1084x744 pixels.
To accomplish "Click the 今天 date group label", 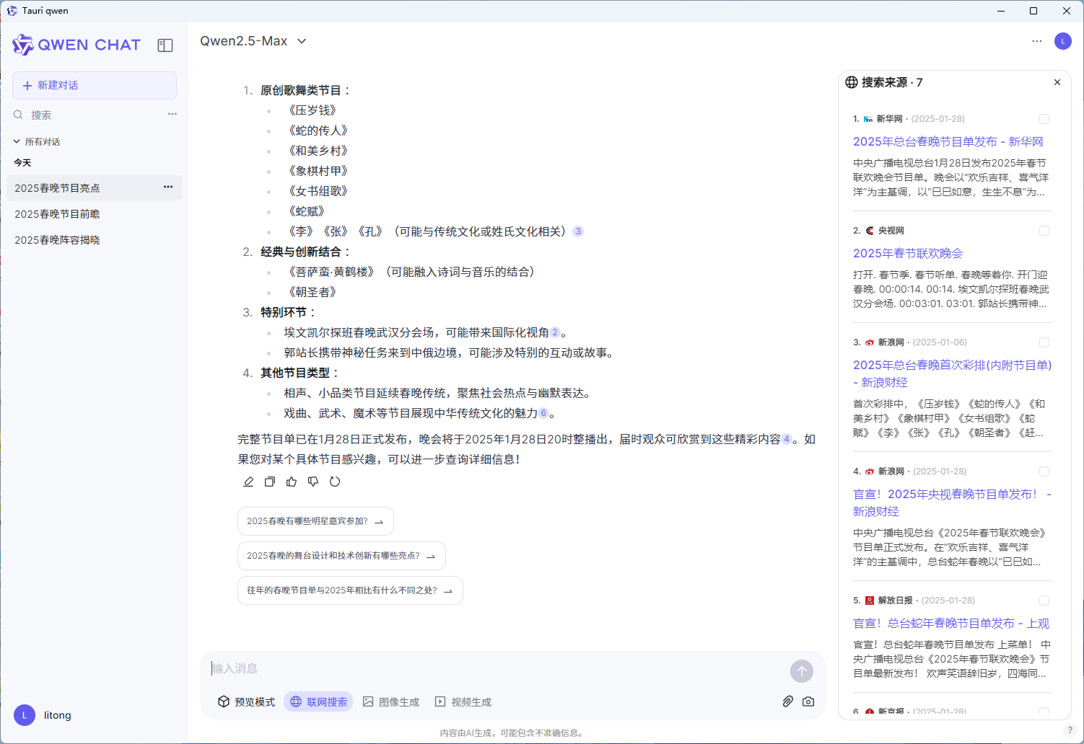I will pos(22,163).
